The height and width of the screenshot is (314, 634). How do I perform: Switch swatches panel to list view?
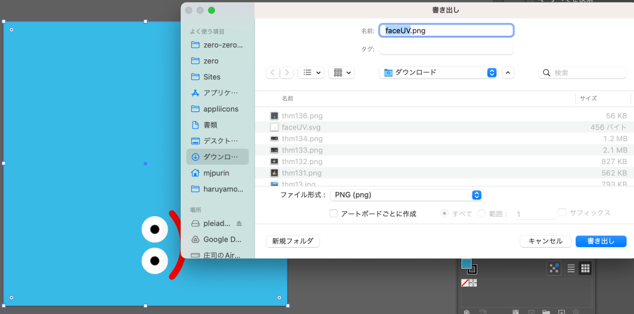571,268
